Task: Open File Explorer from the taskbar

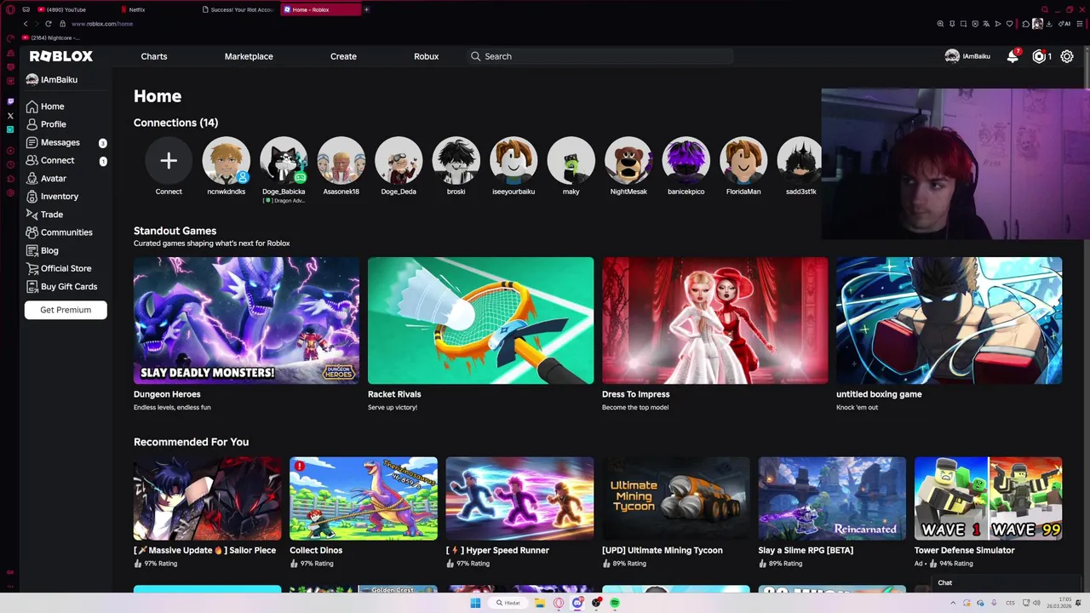Action: [540, 603]
